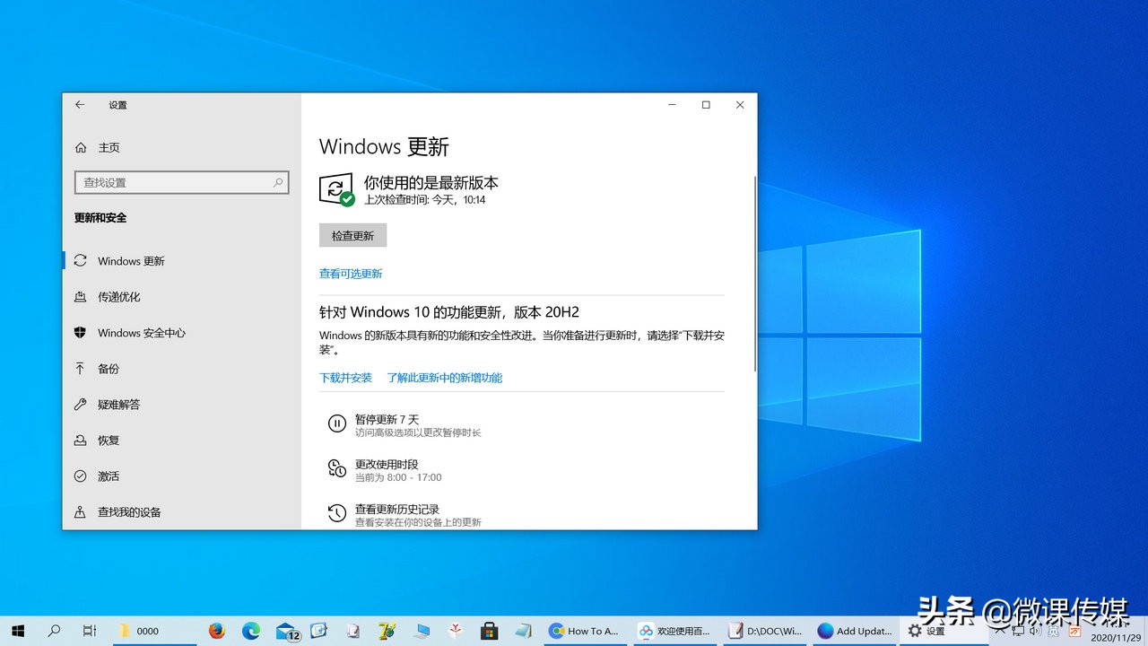Viewport: 1148px width, 646px height.
Task: Click the back arrow in Settings
Action: tap(80, 105)
